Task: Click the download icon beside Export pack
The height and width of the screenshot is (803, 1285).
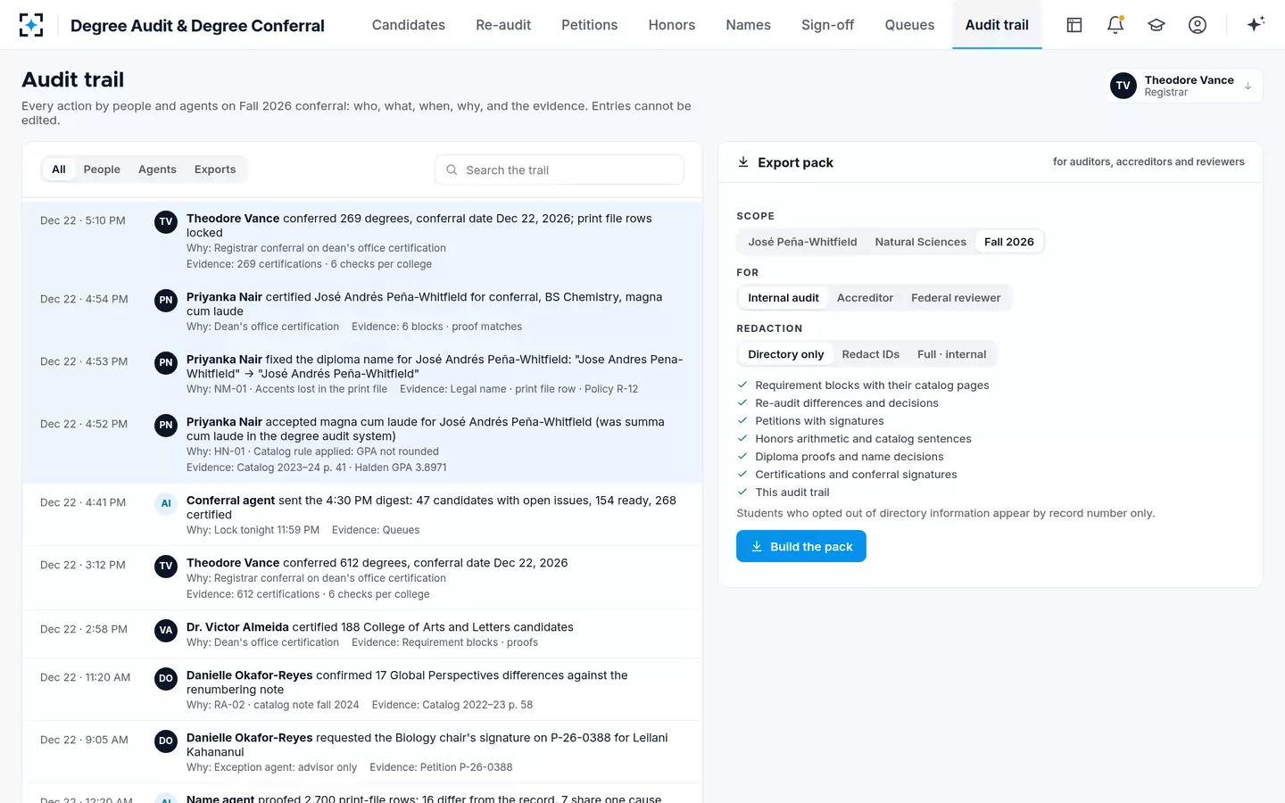Action: (x=743, y=162)
